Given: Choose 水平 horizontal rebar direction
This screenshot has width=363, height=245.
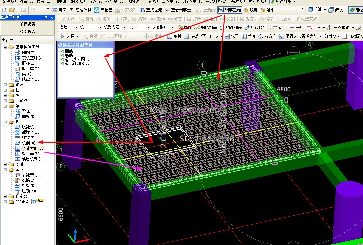Looking at the screenshot, I should click(232, 36).
